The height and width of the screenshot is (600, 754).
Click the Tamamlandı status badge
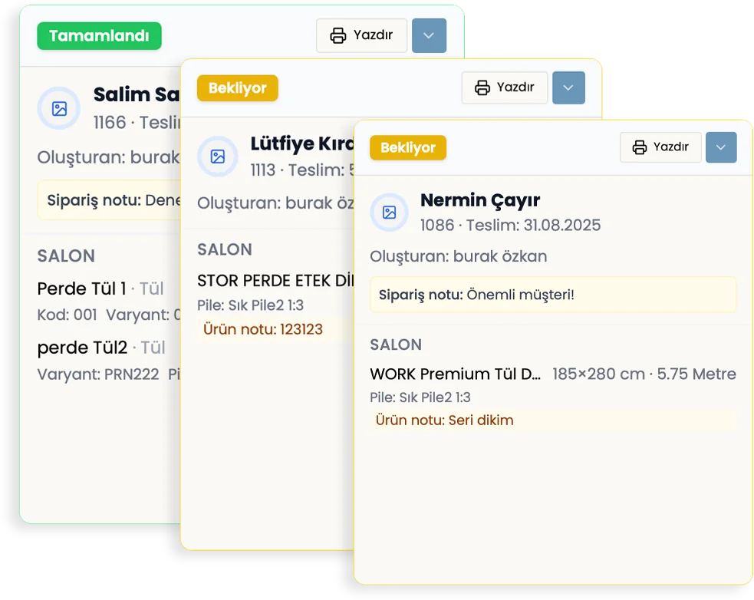pyautogui.click(x=99, y=35)
